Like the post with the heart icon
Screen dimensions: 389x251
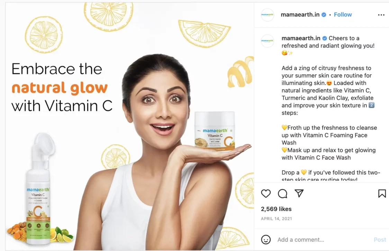click(266, 194)
